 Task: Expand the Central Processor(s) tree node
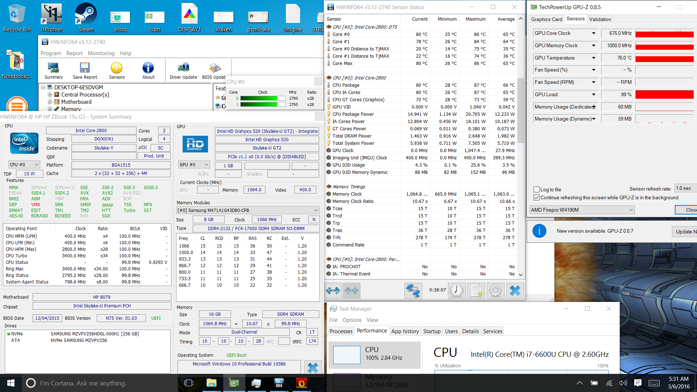pos(50,95)
